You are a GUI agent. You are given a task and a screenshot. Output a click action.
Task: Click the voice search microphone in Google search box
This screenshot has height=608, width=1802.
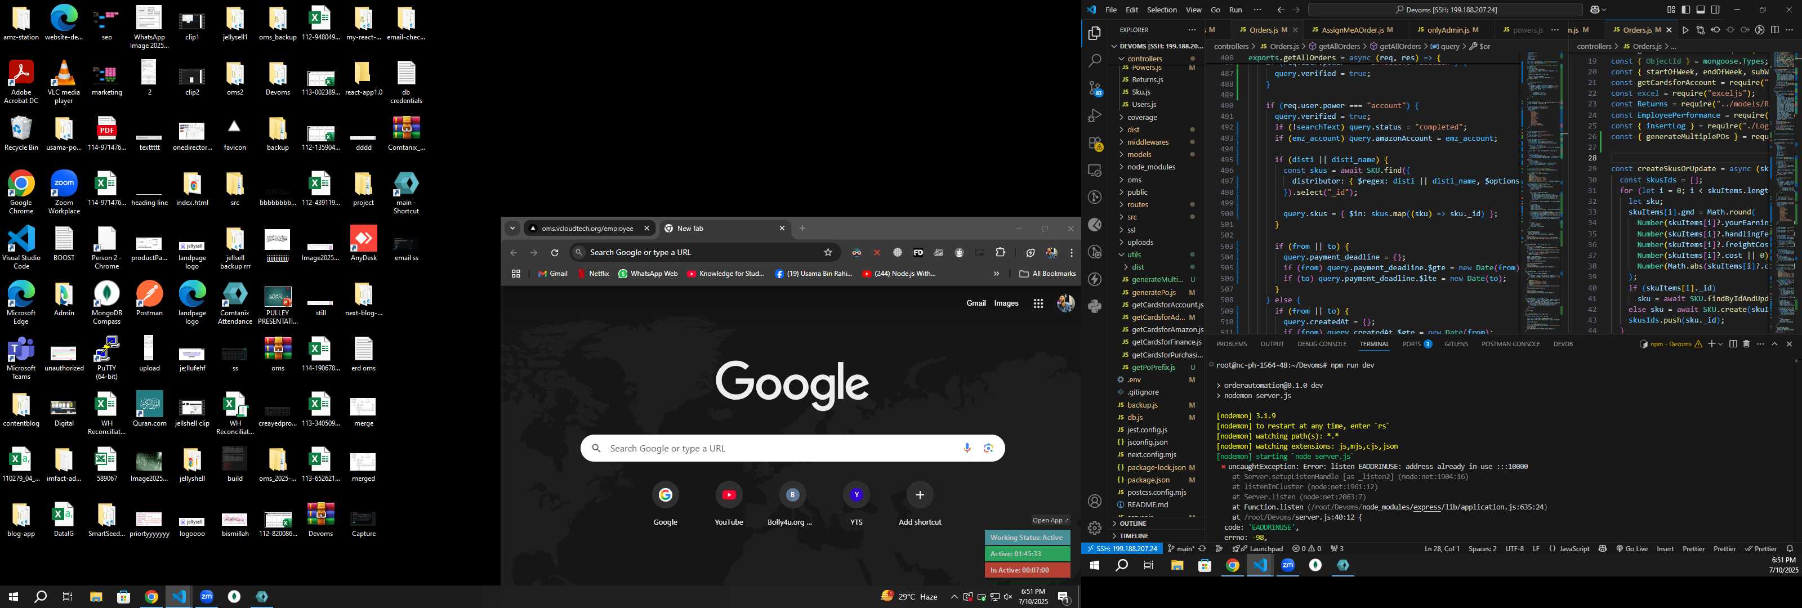pos(967,448)
